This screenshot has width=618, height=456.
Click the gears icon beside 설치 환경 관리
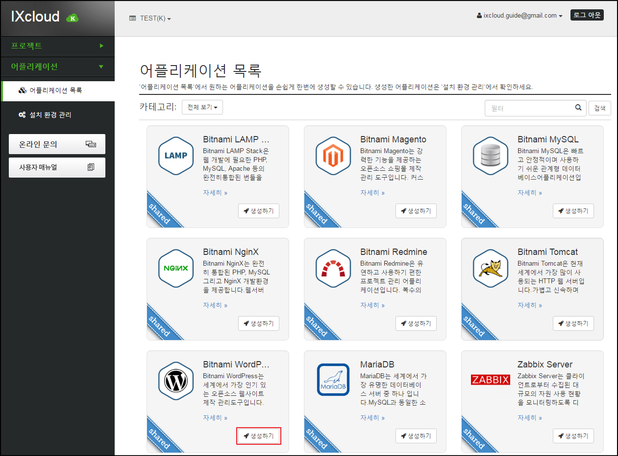pyautogui.click(x=22, y=115)
